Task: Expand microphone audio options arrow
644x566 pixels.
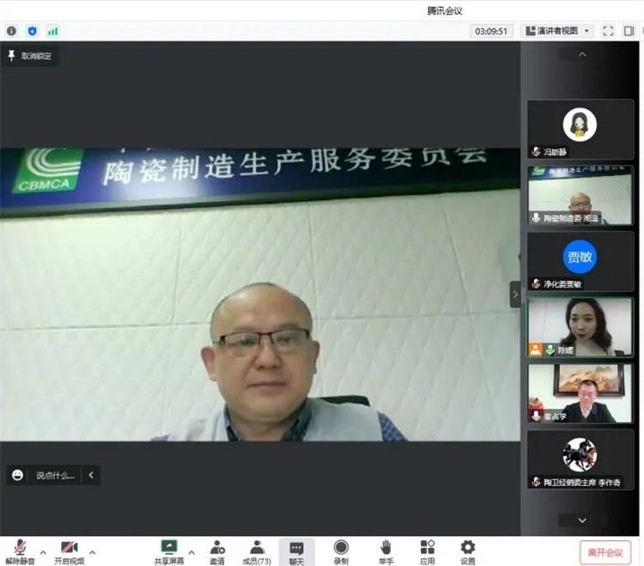Action: (x=43, y=552)
